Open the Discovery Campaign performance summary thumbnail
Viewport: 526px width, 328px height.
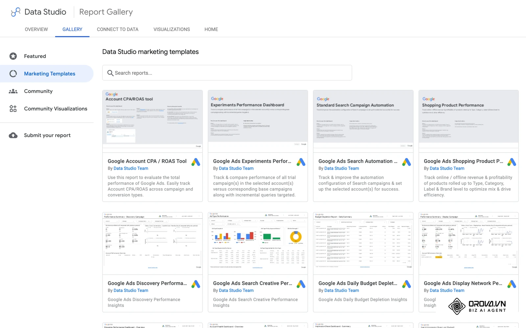pyautogui.click(x=153, y=243)
